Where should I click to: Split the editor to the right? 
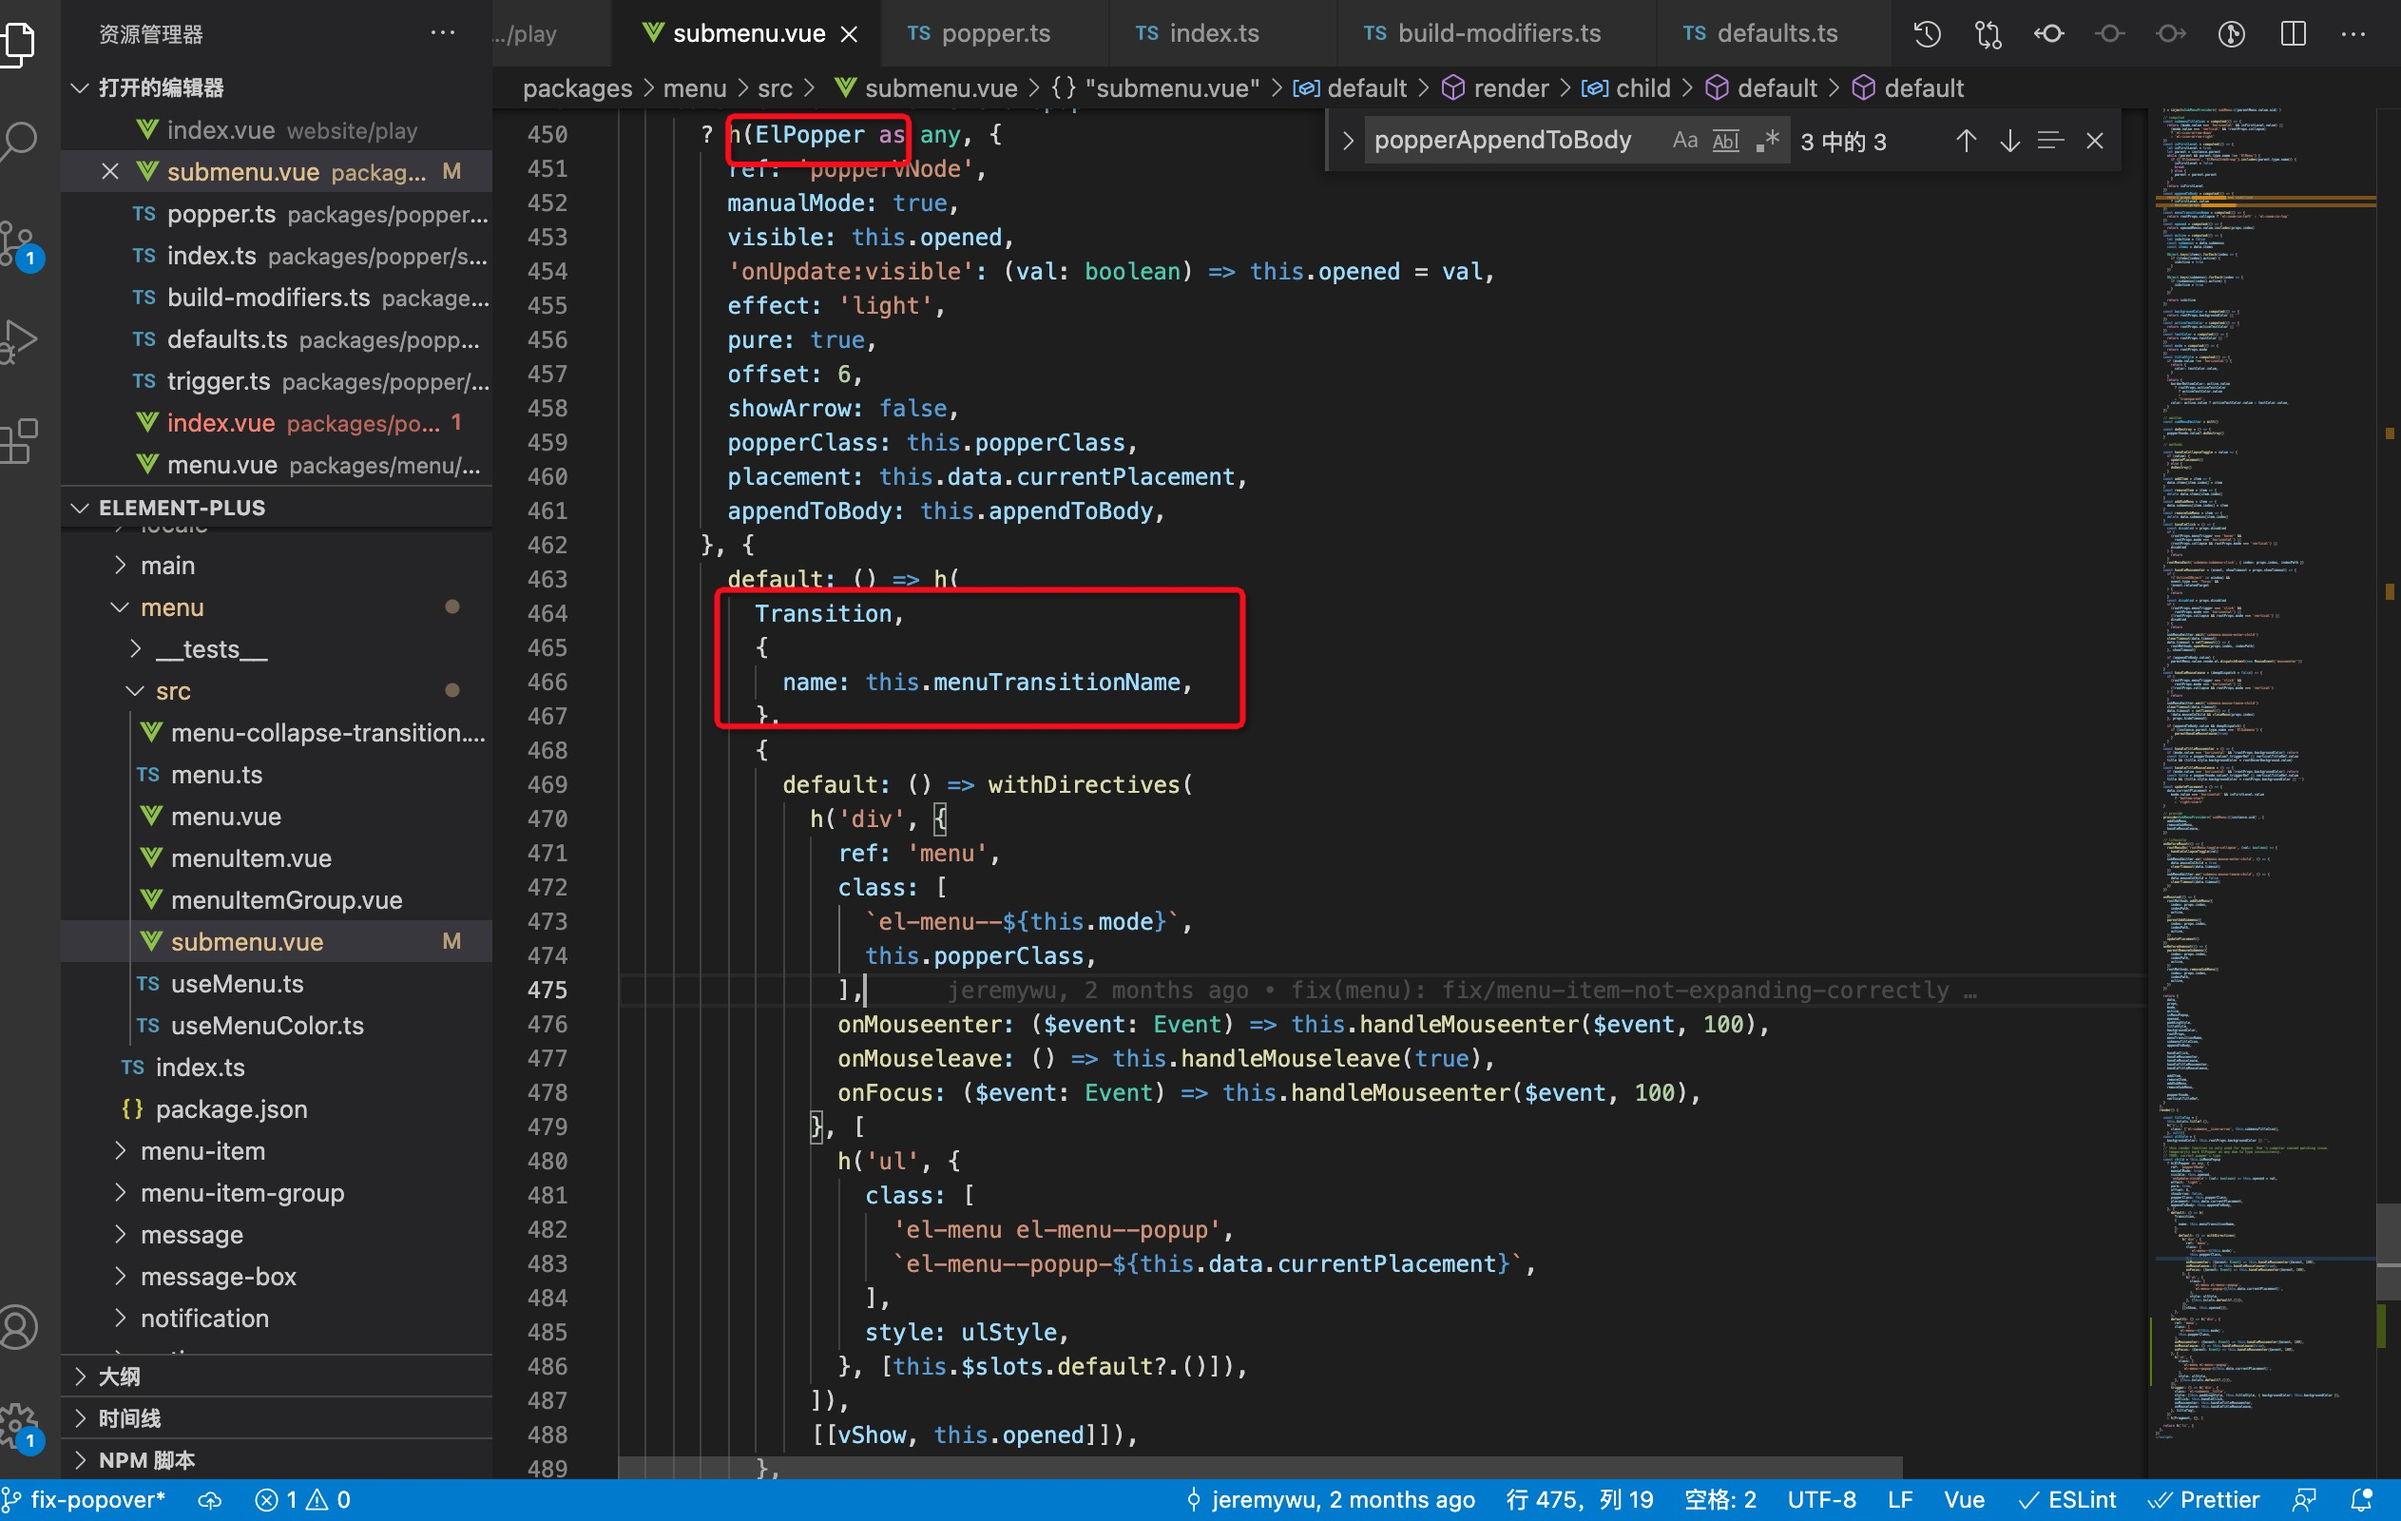(x=2293, y=34)
